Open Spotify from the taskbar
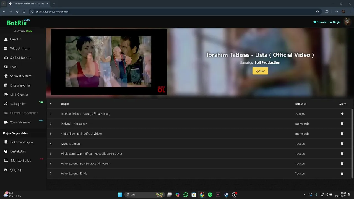 coord(210,195)
